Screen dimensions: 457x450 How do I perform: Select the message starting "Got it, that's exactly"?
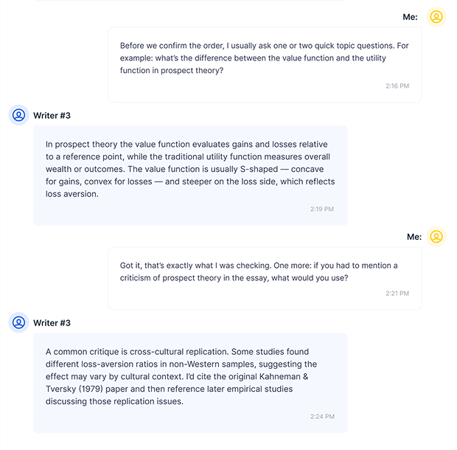(x=265, y=278)
